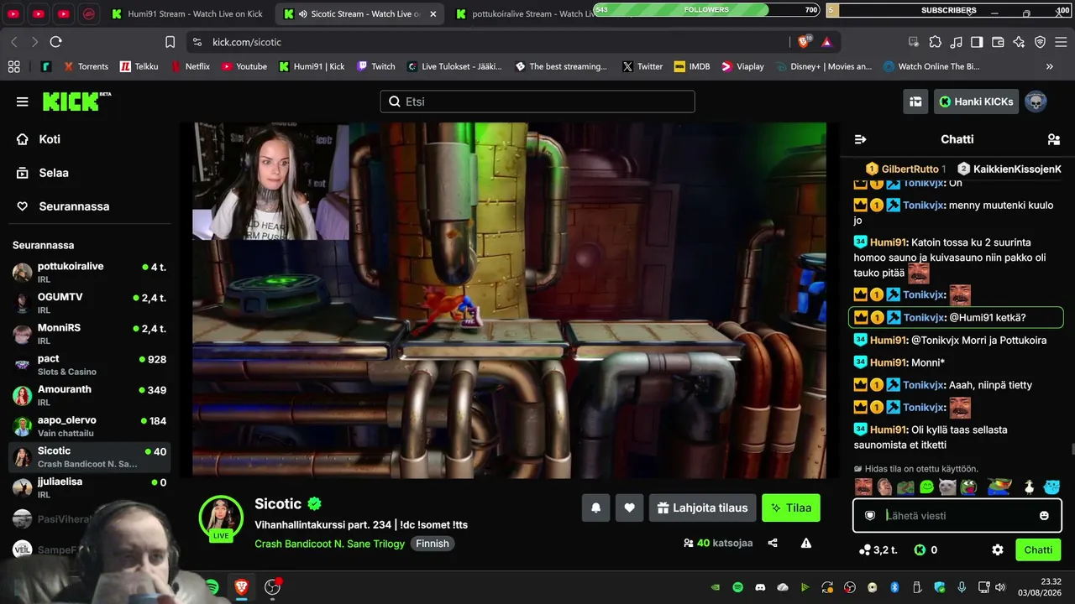1075x604 pixels.
Task: Collapse the chat panel arrow icon
Action: [860, 139]
